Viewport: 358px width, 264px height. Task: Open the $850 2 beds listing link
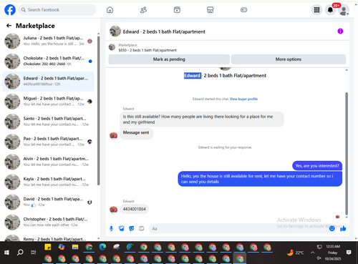click(x=147, y=50)
